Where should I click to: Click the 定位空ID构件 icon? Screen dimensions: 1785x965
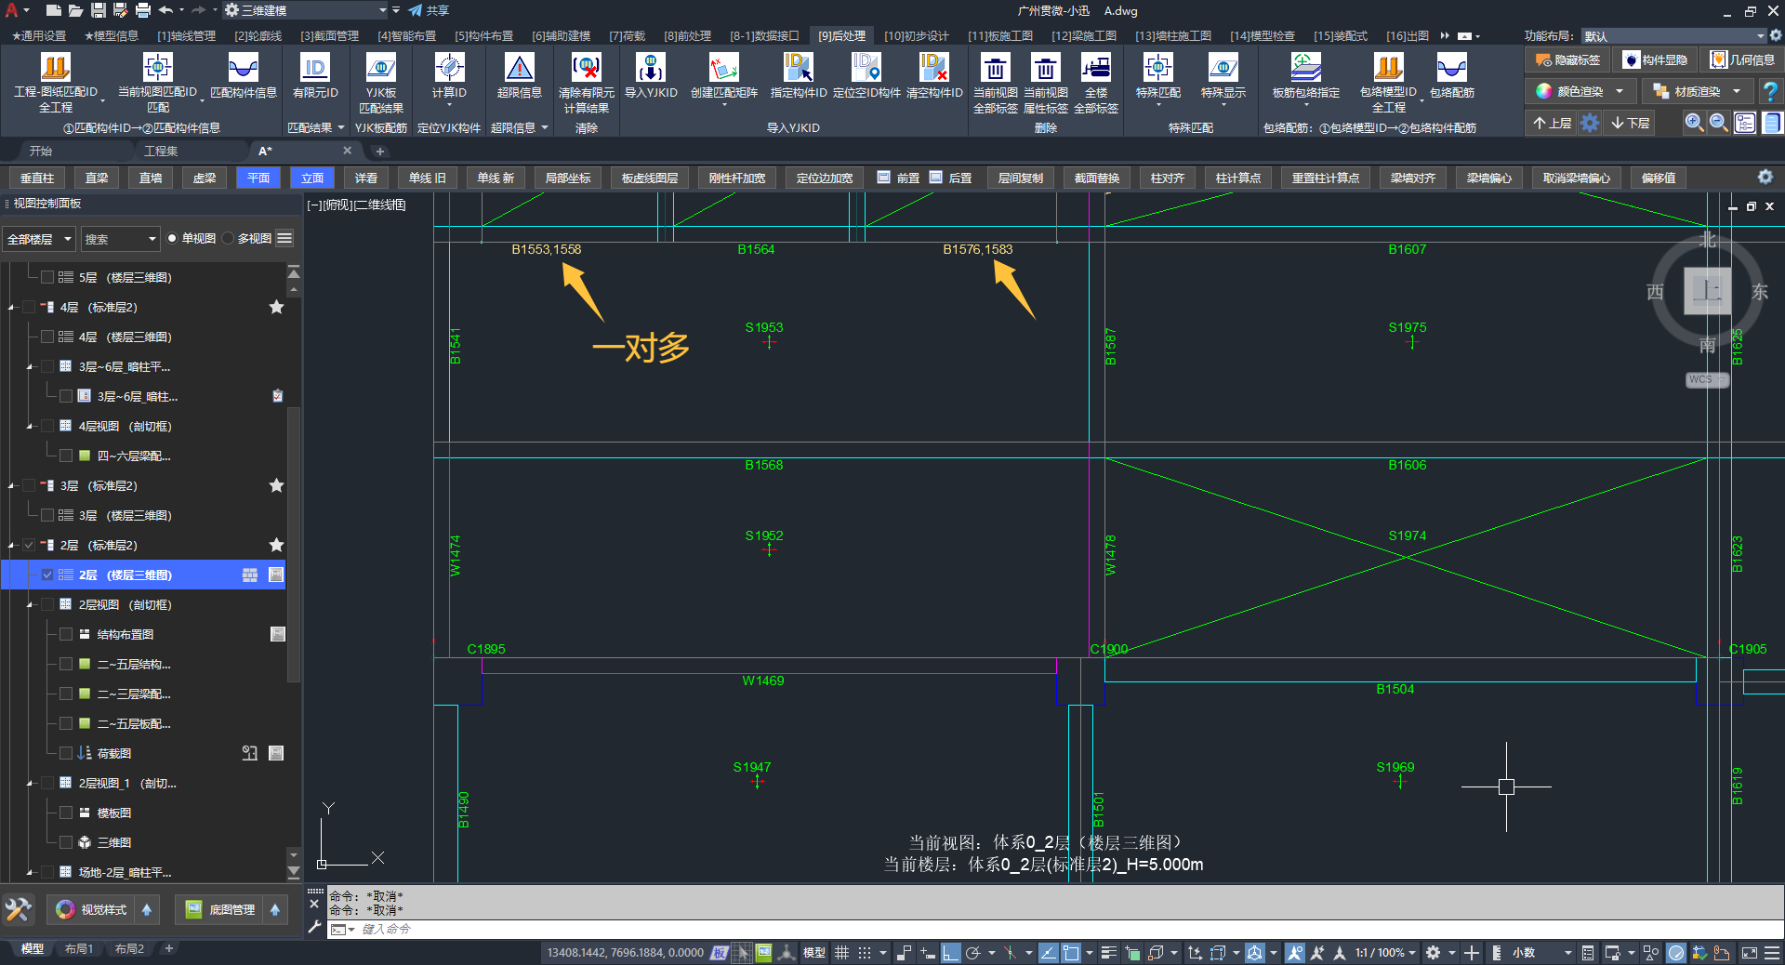click(x=866, y=67)
